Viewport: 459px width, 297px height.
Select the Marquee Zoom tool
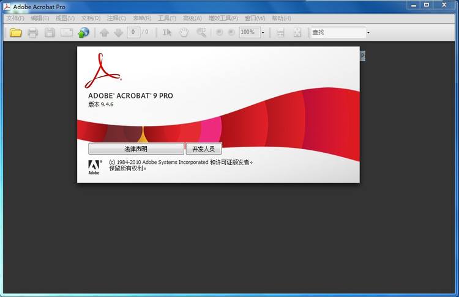tap(201, 32)
